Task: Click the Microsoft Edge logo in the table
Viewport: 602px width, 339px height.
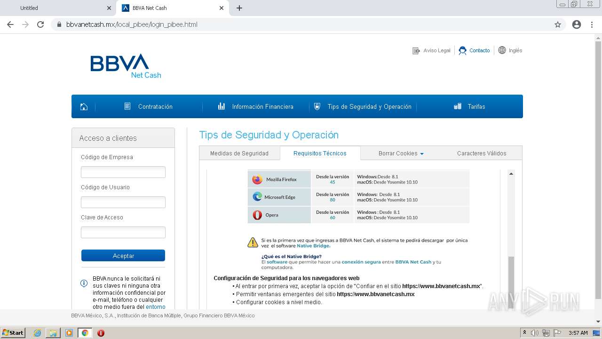Action: 257,197
